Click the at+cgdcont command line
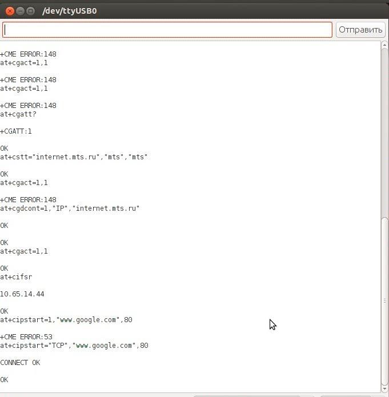The image size is (389, 397). point(70,208)
